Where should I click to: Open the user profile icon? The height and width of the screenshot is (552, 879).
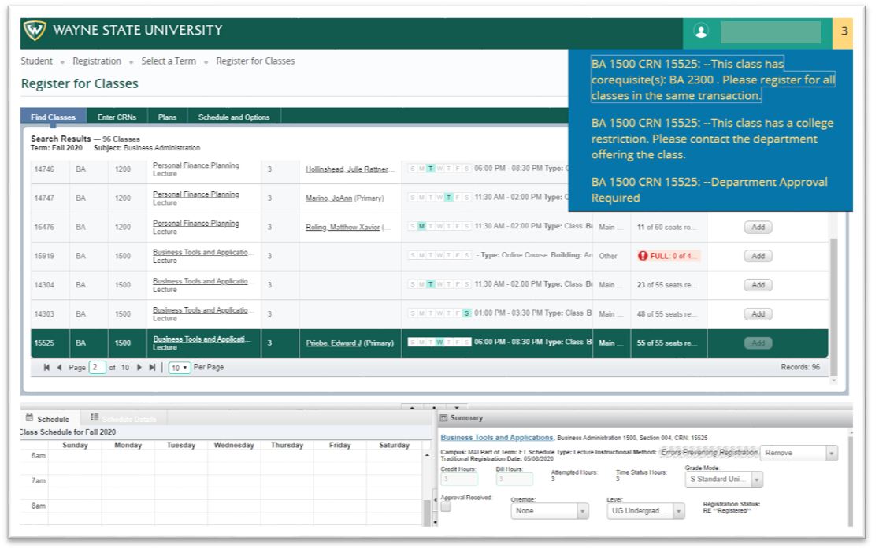pos(701,31)
